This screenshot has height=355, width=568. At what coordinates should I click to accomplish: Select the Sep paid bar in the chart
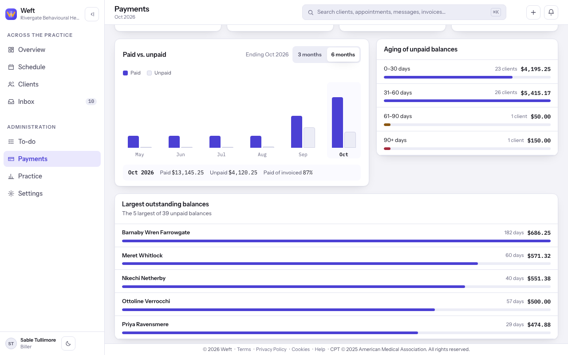pyautogui.click(x=296, y=132)
